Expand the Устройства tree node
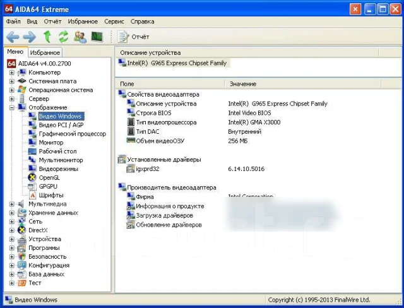The image size is (404, 308). (11, 239)
